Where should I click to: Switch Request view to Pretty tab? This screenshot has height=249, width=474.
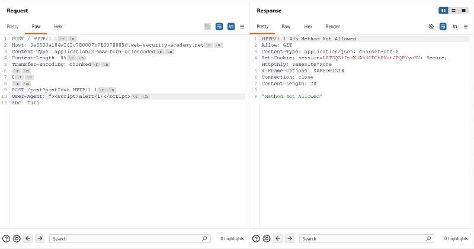click(x=12, y=27)
